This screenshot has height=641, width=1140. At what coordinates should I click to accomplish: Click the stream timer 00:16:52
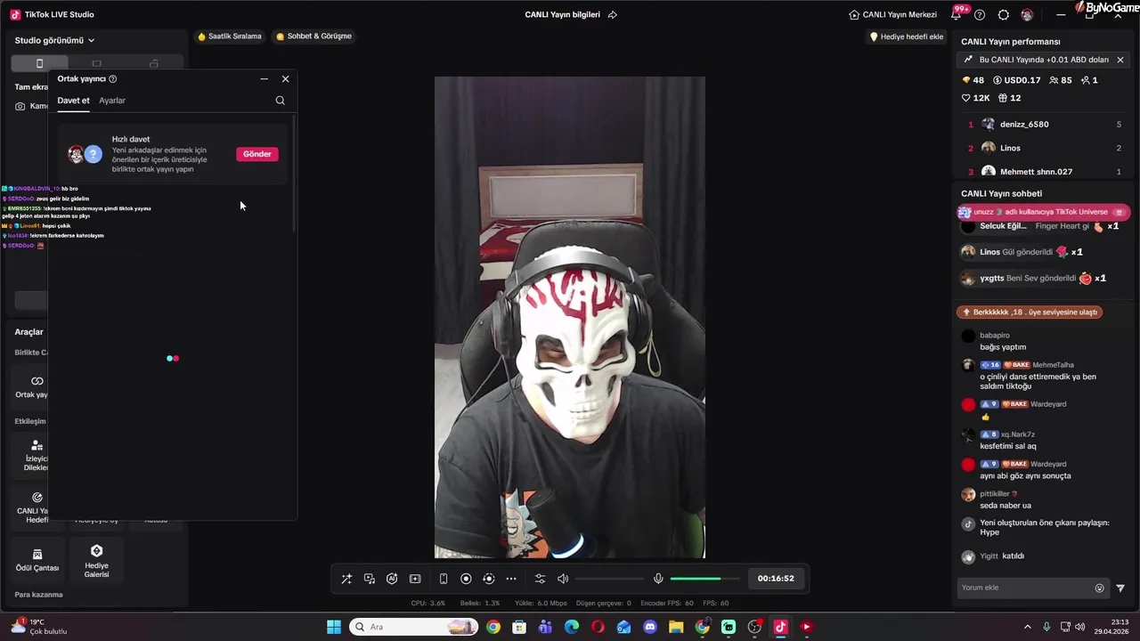pyautogui.click(x=776, y=579)
